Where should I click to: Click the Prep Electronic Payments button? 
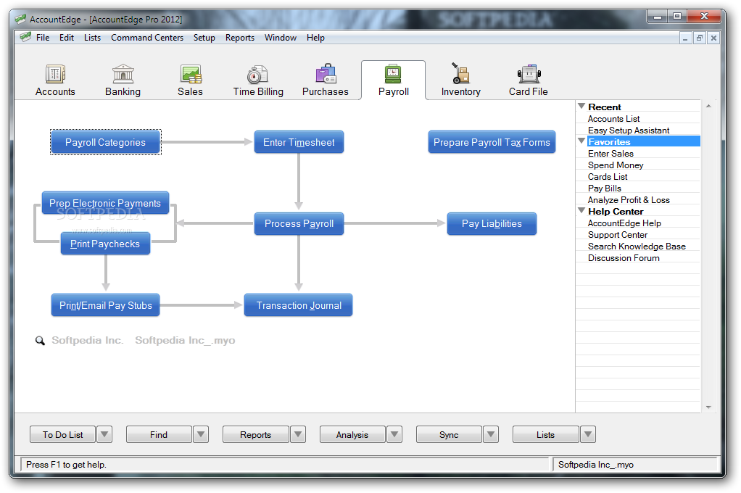[105, 203]
